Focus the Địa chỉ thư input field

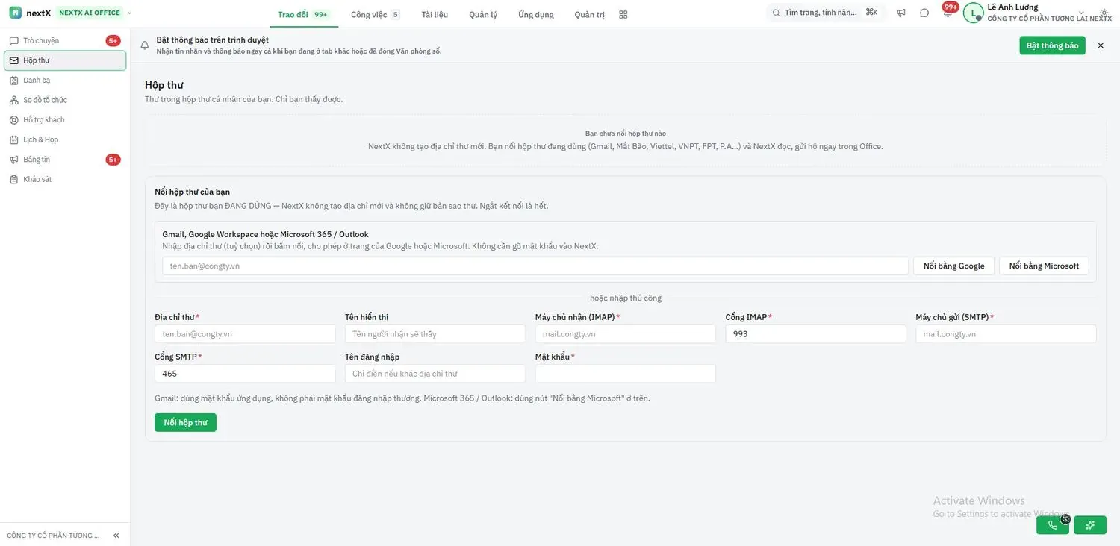[245, 334]
